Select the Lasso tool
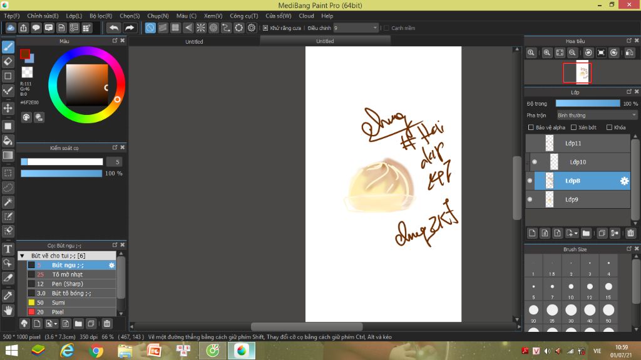Image resolution: width=641 pixels, height=360 pixels. pos(8,187)
